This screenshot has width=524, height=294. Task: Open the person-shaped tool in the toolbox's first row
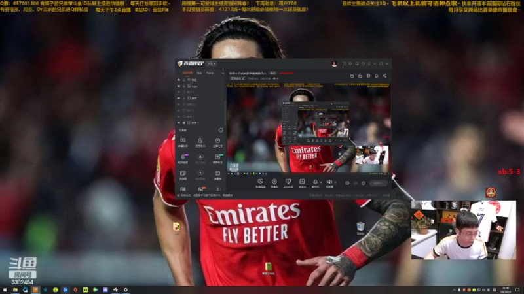[x=200, y=142]
